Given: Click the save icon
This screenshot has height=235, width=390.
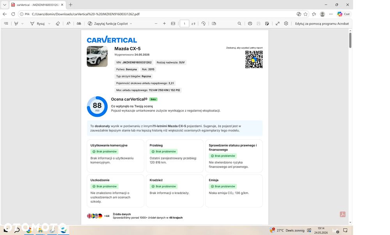Looking at the screenshot, I should click(x=259, y=24).
